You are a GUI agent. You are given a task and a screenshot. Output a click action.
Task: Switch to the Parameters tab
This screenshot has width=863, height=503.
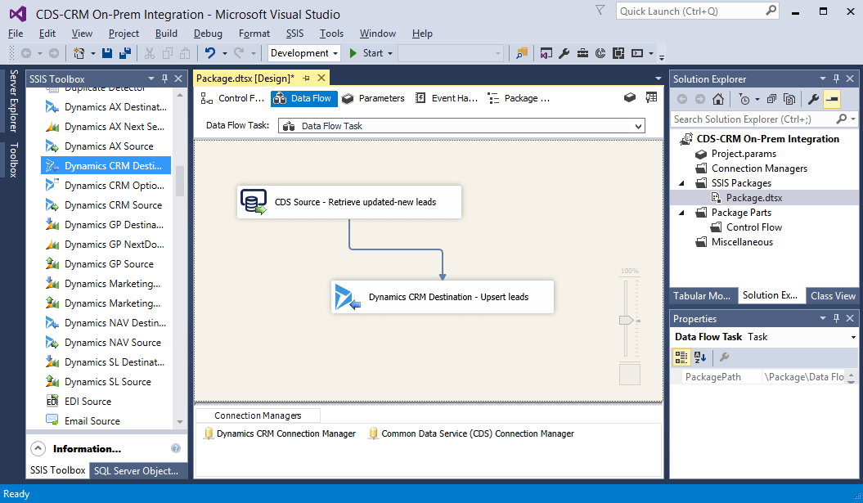pyautogui.click(x=373, y=98)
